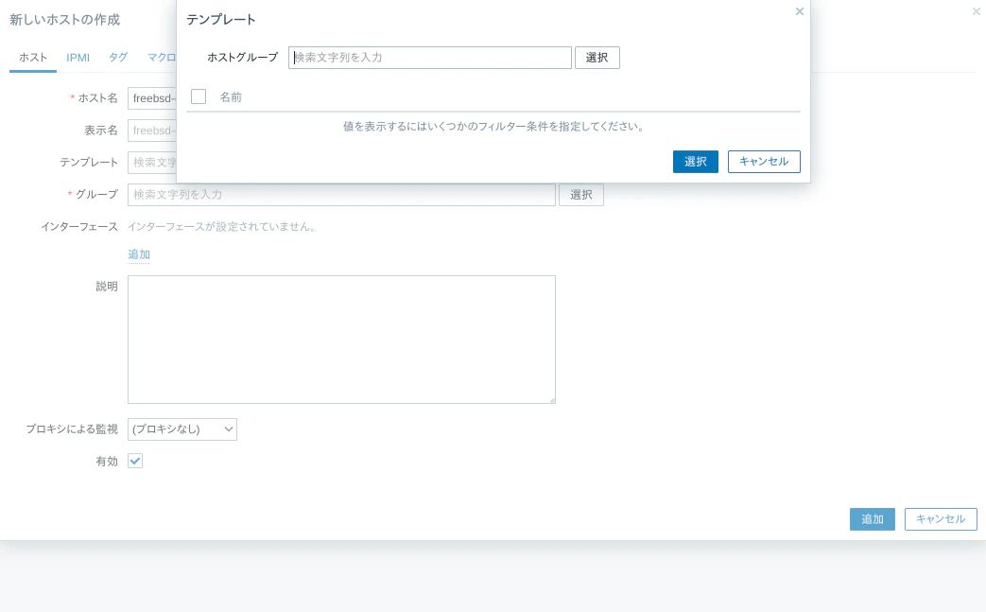Click the ホストグループ search field
Screen dimensions: 986x612
[430, 58]
